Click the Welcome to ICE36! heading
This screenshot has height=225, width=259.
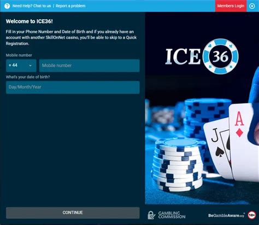30,21
